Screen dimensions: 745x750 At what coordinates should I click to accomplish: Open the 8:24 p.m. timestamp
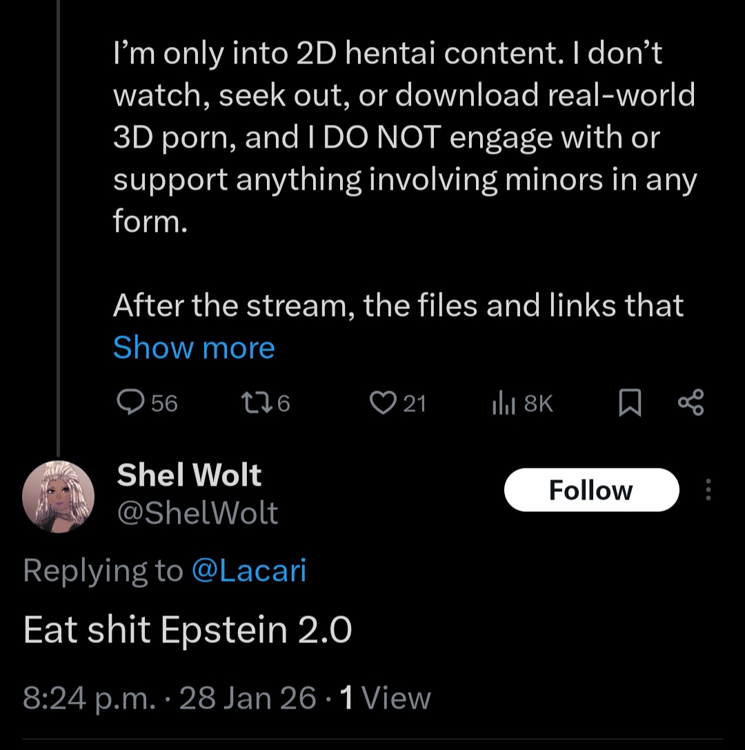pyautogui.click(x=89, y=698)
